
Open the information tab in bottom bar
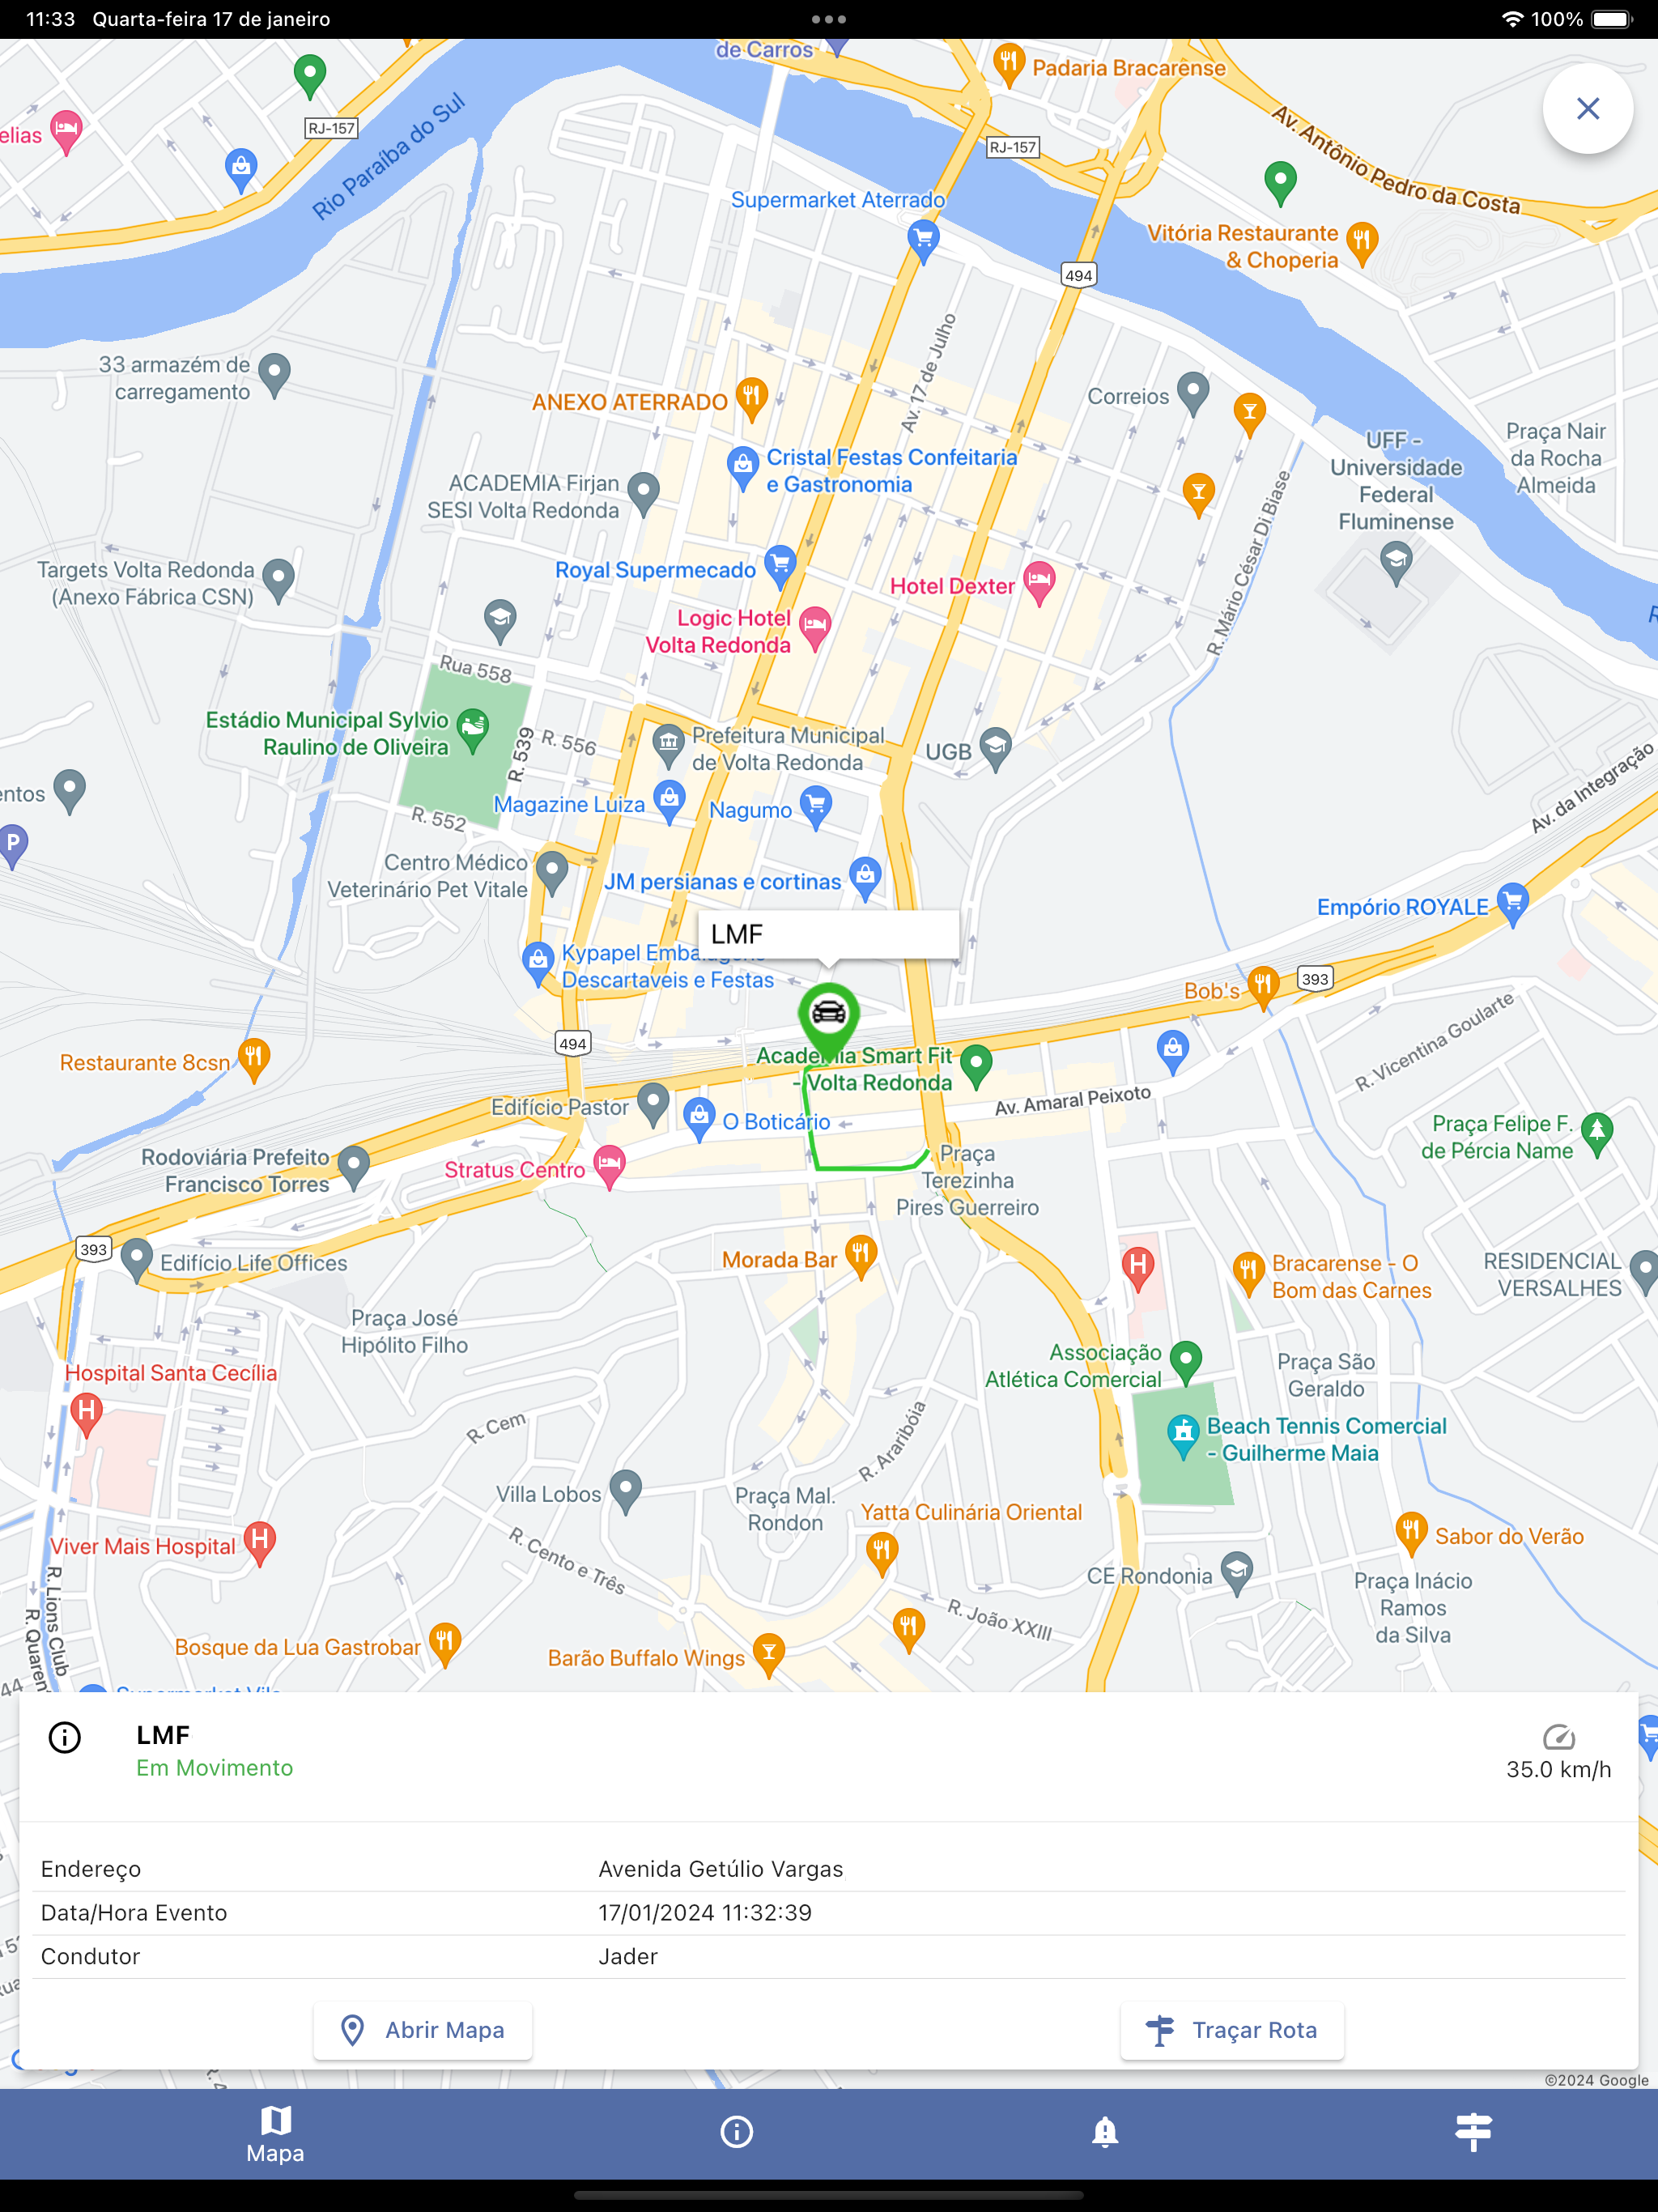tap(737, 2131)
